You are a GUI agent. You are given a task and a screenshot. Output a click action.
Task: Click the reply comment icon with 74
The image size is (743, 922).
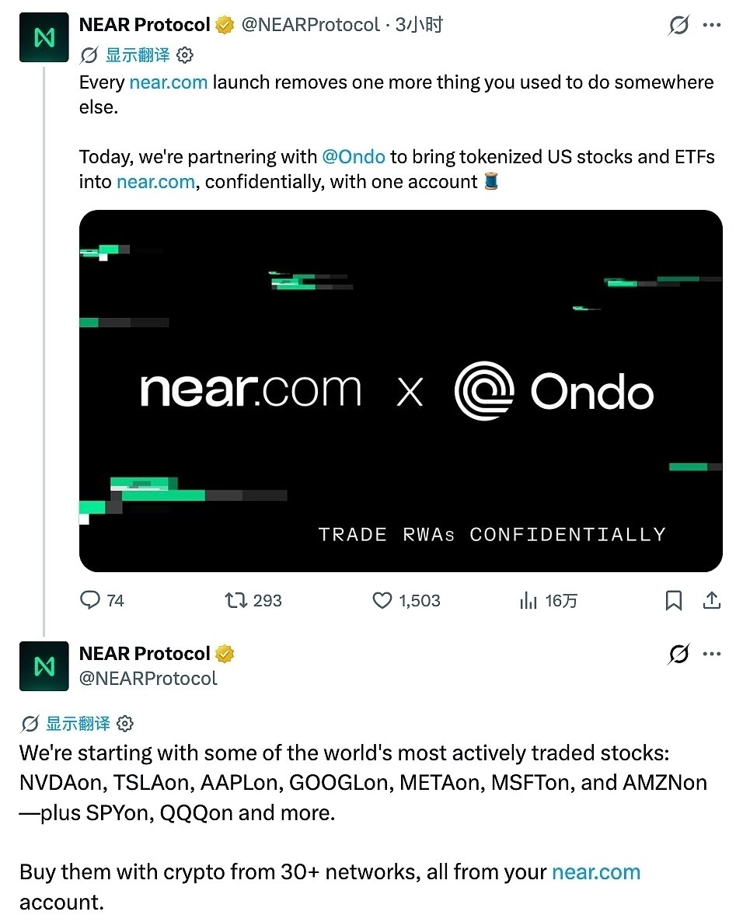(x=90, y=600)
